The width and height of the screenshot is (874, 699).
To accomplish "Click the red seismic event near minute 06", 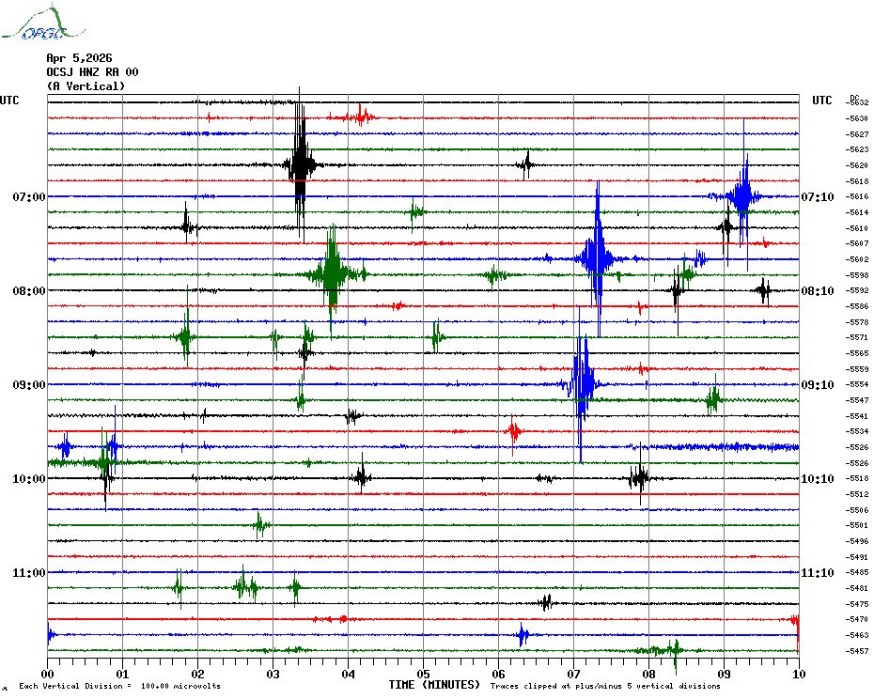I will point(514,431).
